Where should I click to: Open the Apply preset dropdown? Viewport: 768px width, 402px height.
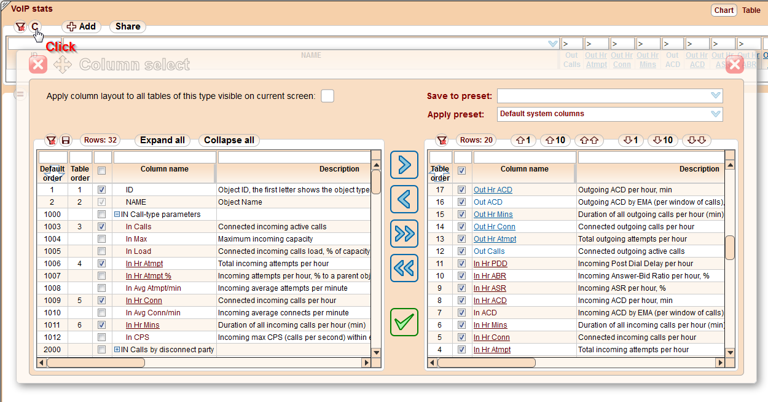click(715, 114)
